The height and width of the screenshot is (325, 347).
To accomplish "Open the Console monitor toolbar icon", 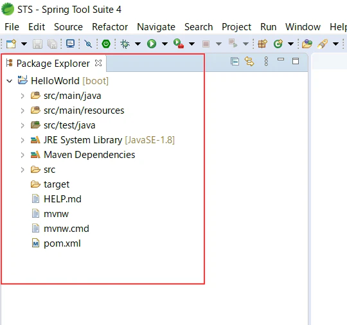I will [x=71, y=44].
